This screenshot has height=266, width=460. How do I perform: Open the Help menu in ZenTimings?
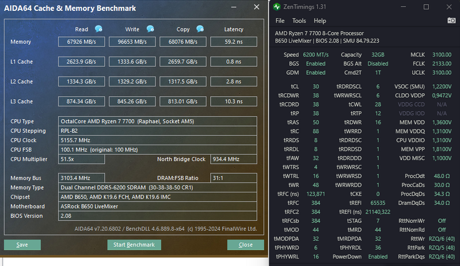pos(320,21)
